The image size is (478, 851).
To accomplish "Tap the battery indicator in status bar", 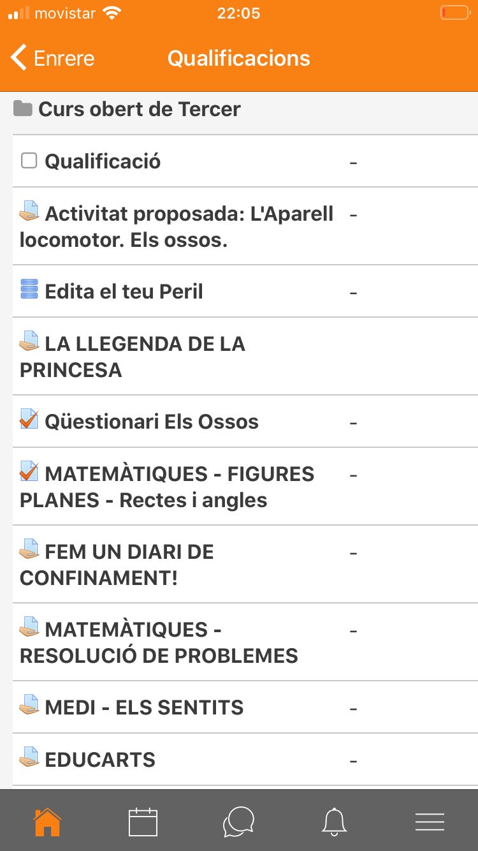I will [454, 13].
